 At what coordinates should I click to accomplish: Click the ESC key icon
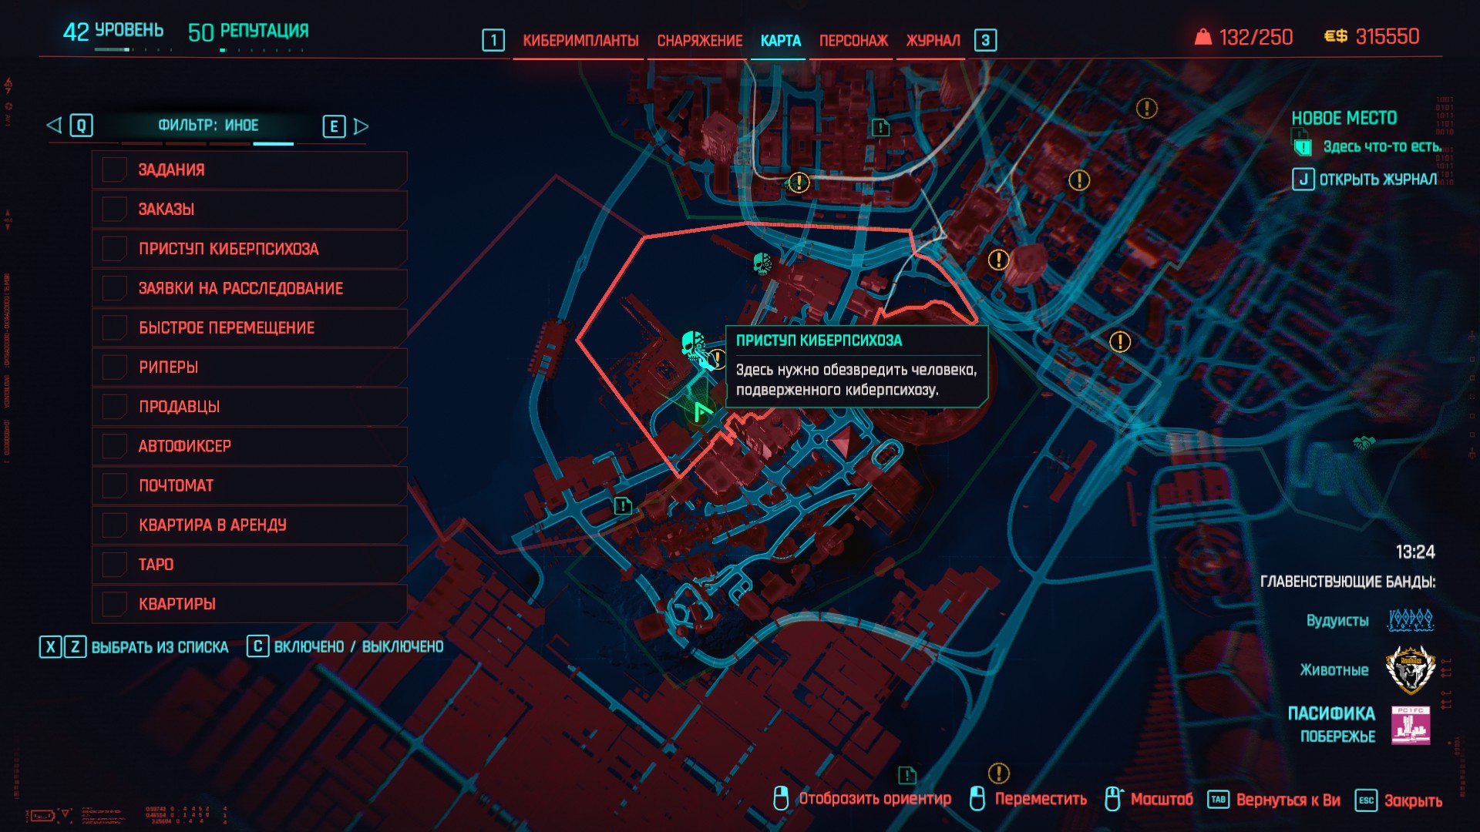coord(1366,800)
